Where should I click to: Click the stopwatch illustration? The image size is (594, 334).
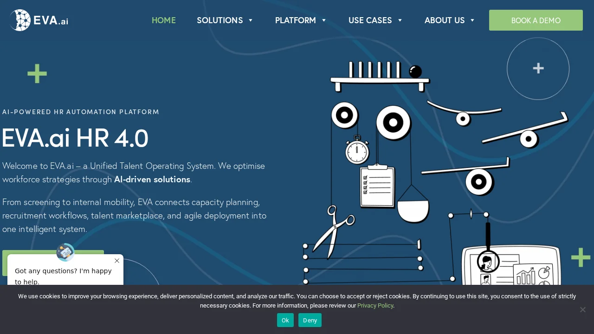pyautogui.click(x=357, y=151)
